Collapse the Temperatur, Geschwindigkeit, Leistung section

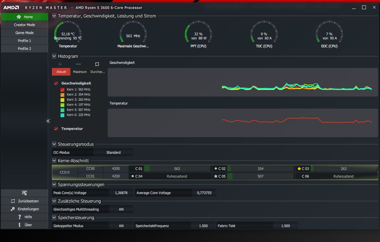click(54, 16)
